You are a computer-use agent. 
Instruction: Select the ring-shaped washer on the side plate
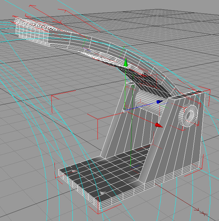click(x=188, y=116)
